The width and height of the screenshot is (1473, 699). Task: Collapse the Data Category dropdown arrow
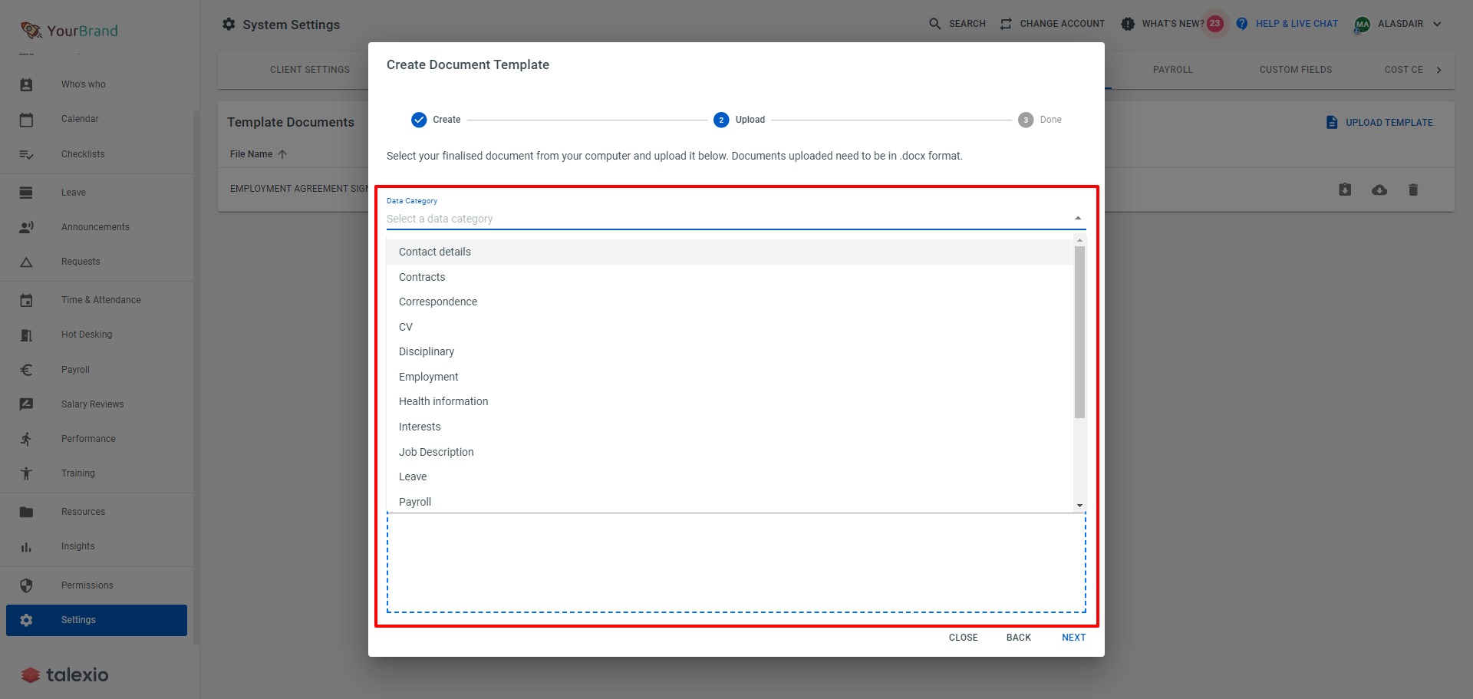[x=1078, y=219]
